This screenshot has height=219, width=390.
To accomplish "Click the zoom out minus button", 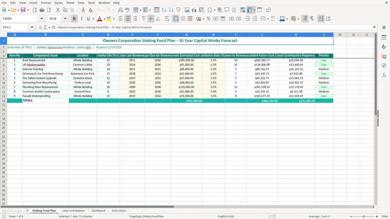I will click(x=351, y=216).
